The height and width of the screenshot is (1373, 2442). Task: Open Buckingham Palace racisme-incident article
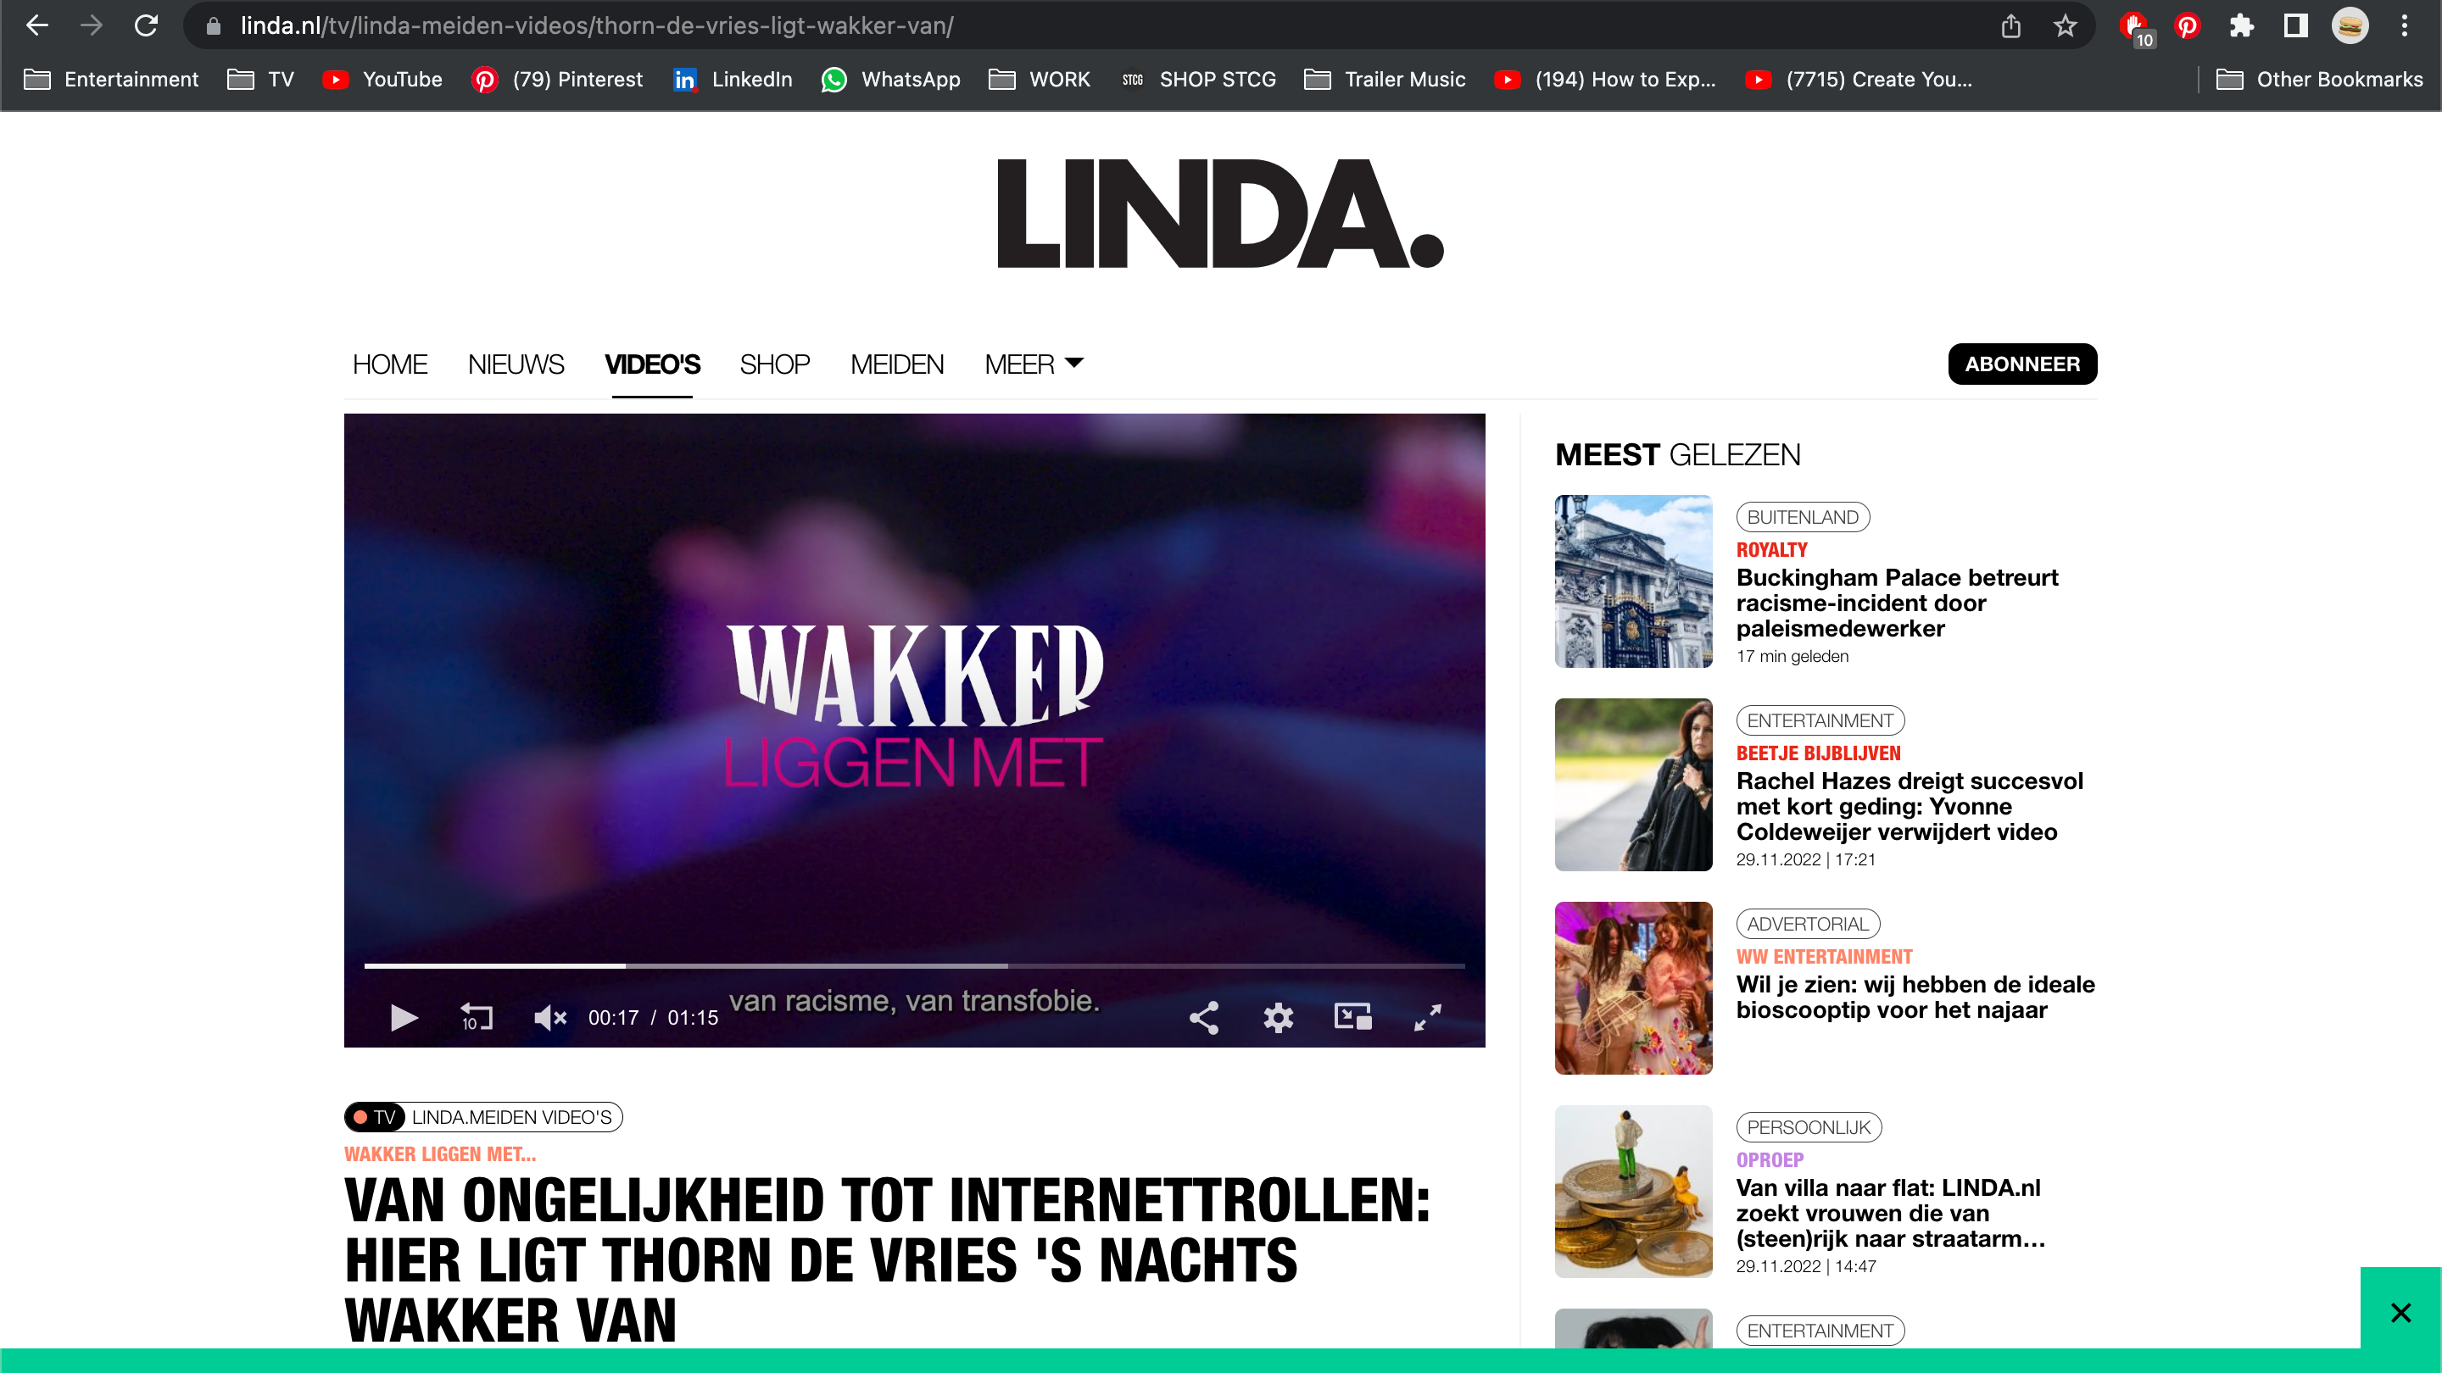pyautogui.click(x=1897, y=603)
